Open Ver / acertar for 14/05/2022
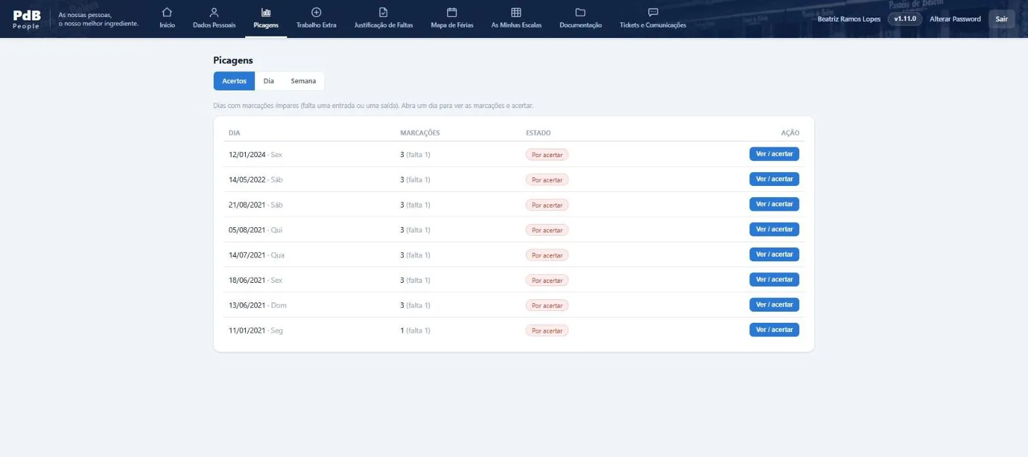This screenshot has height=457, width=1028. pyautogui.click(x=774, y=179)
